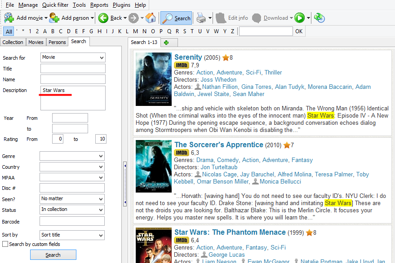Click the green Play button icon

click(300, 18)
